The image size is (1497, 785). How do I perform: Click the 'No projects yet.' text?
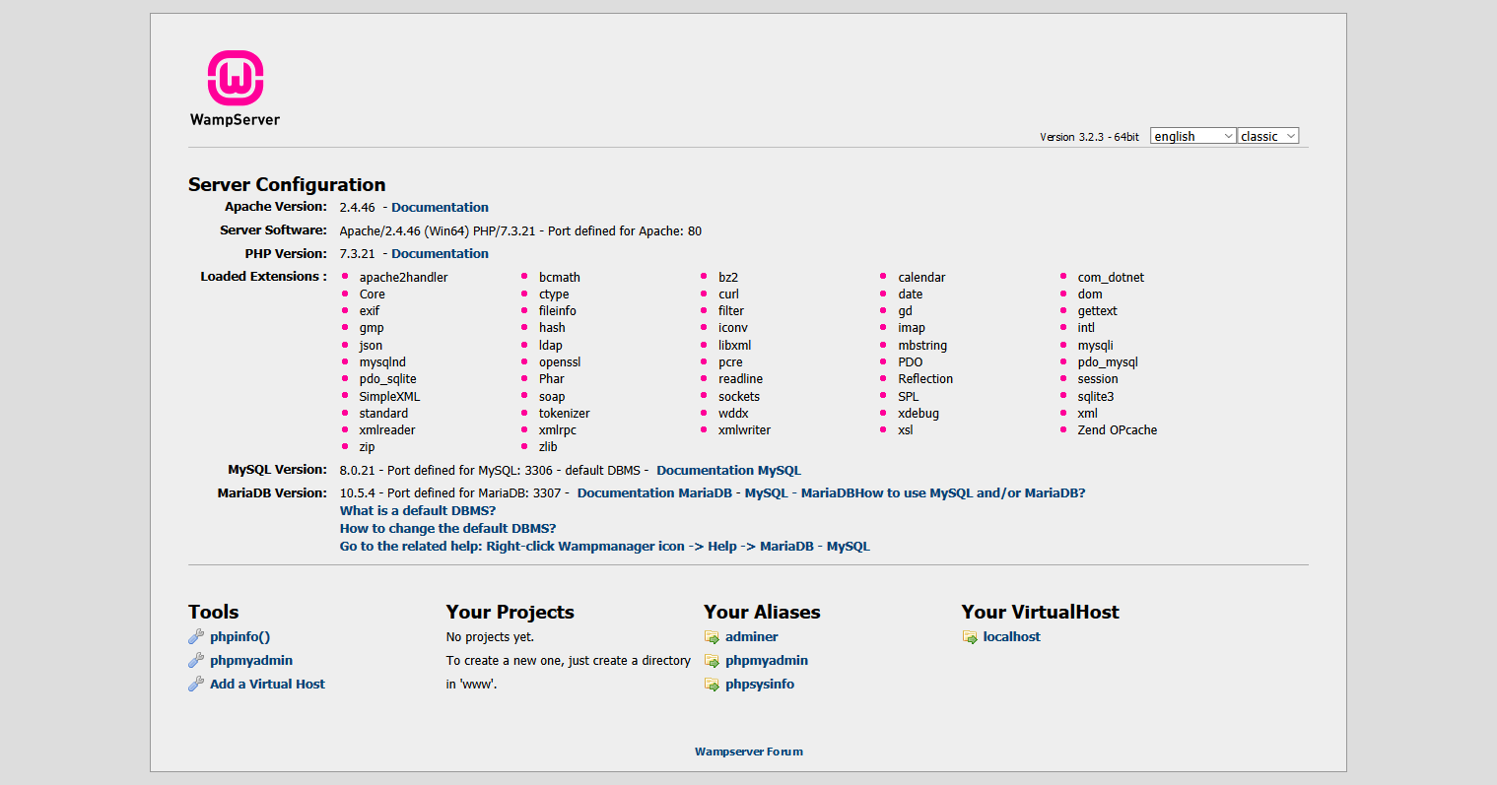[x=490, y=637]
